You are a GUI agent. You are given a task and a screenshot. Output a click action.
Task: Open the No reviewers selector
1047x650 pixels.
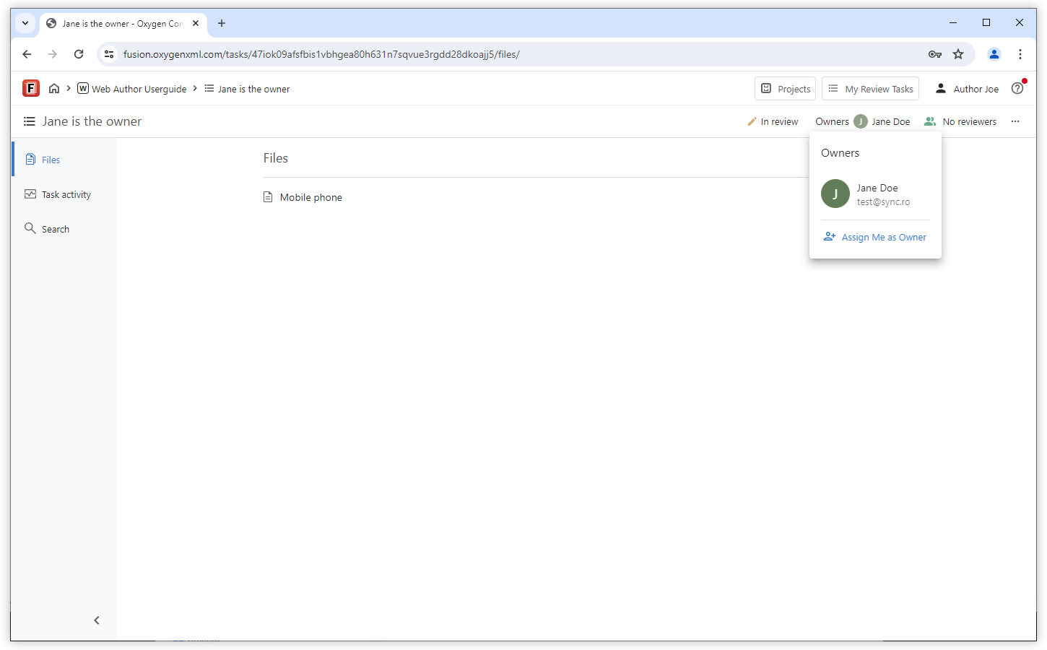pyautogui.click(x=960, y=121)
